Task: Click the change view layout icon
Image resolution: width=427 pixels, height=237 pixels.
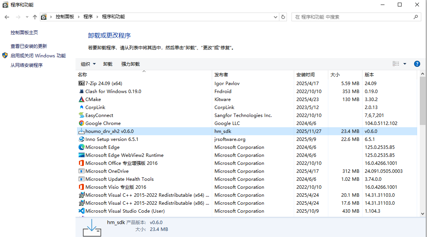Action: (x=396, y=64)
